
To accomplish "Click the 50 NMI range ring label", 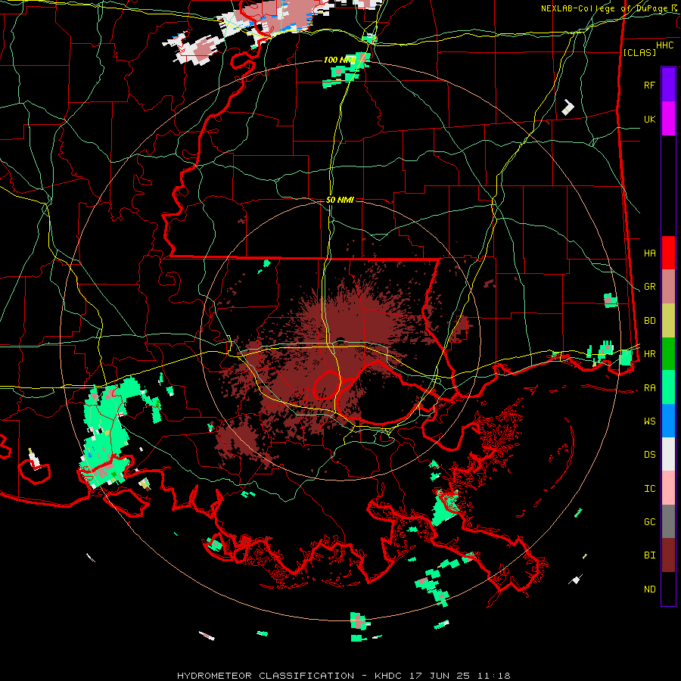I will pos(340,200).
